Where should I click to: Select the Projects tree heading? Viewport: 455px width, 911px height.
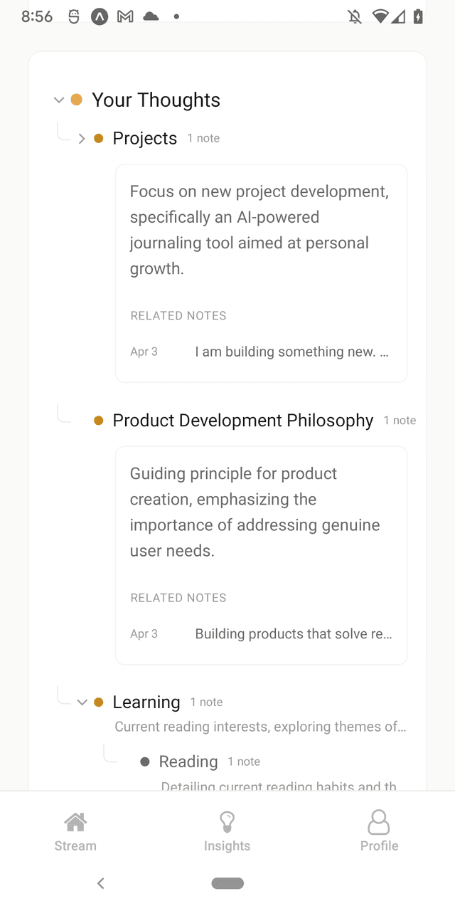[x=145, y=139]
